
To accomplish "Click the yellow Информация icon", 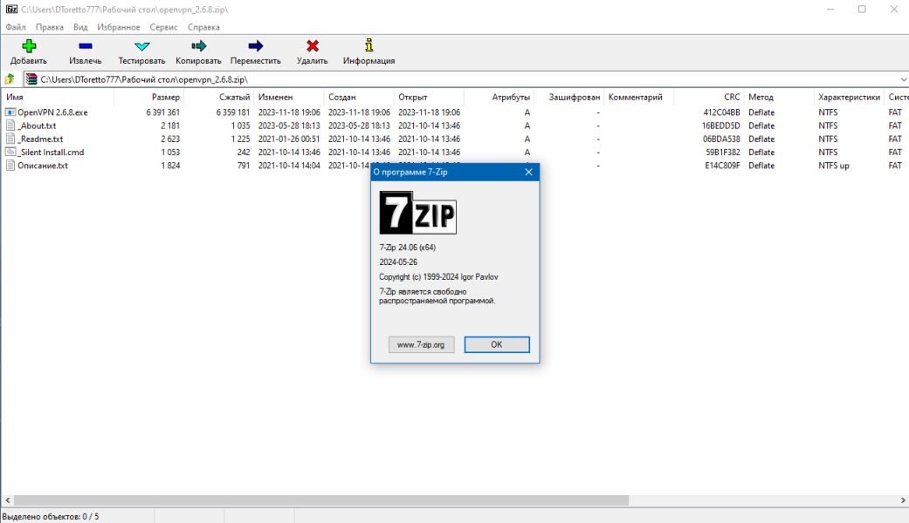I will pyautogui.click(x=368, y=45).
